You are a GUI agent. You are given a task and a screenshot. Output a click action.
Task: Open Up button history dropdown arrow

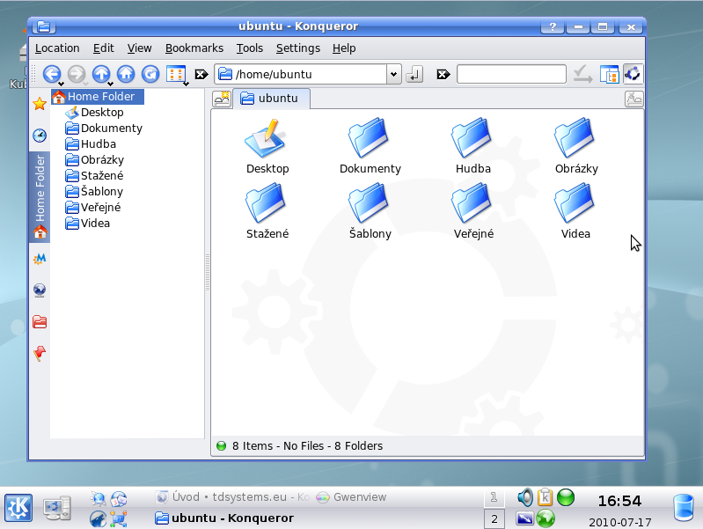(110, 84)
